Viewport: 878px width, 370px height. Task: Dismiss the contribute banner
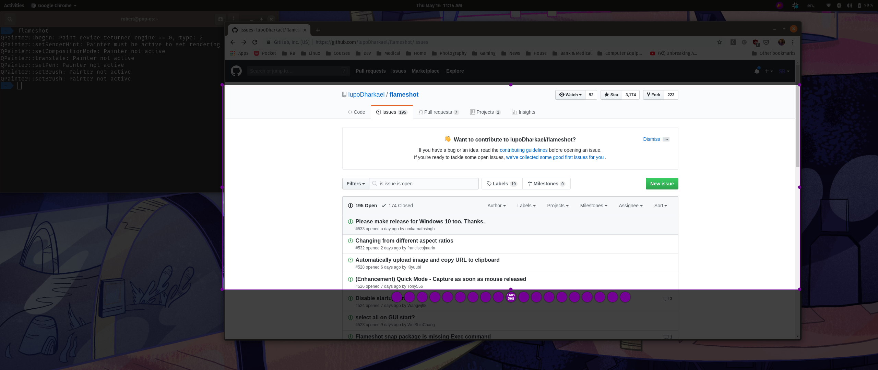[651, 139]
